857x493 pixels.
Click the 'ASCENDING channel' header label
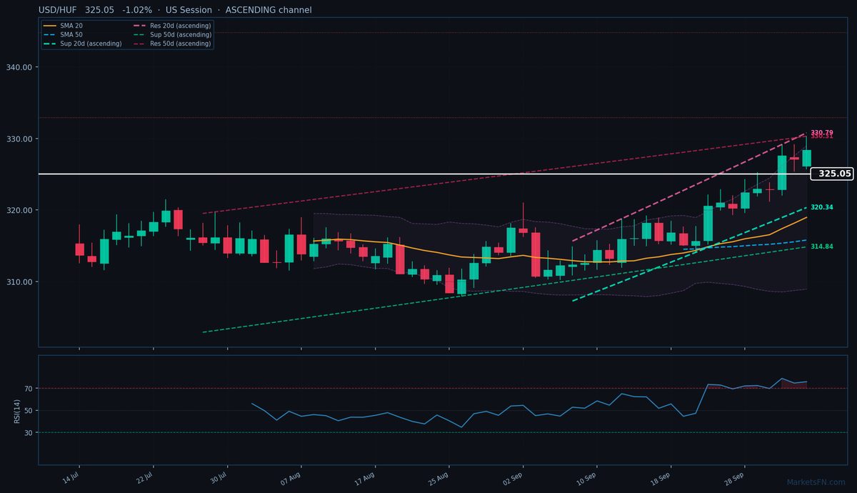click(269, 10)
